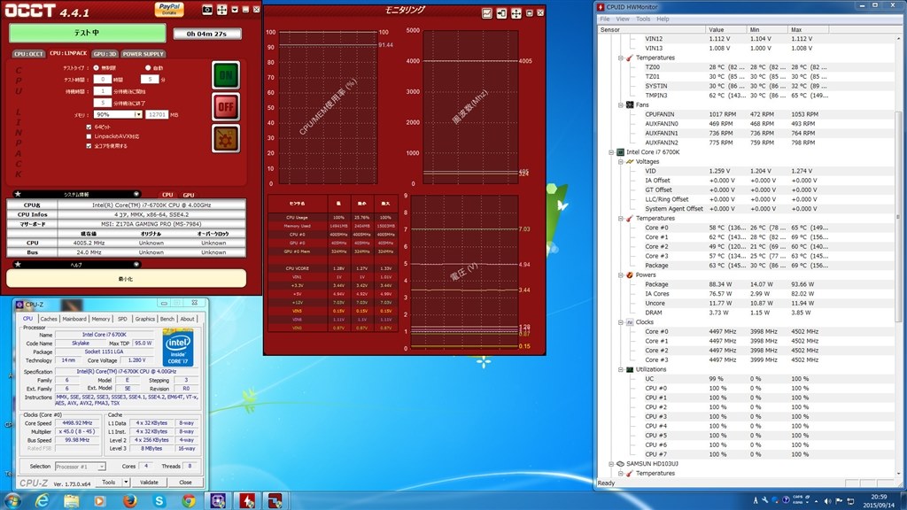Open Windows Explorer folder on the taskbar
This screenshot has width=907, height=510.
pos(71,501)
